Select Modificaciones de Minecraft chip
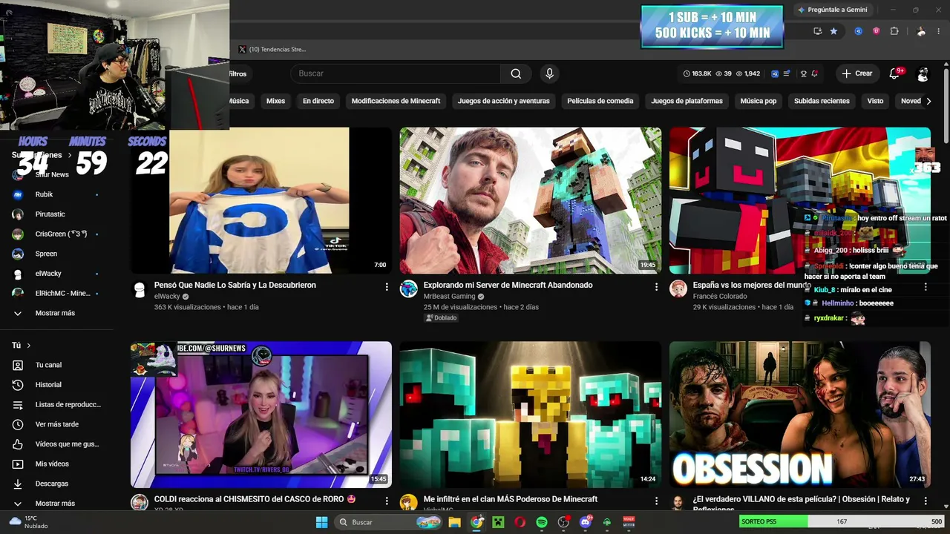Image resolution: width=950 pixels, height=534 pixels. coord(396,101)
